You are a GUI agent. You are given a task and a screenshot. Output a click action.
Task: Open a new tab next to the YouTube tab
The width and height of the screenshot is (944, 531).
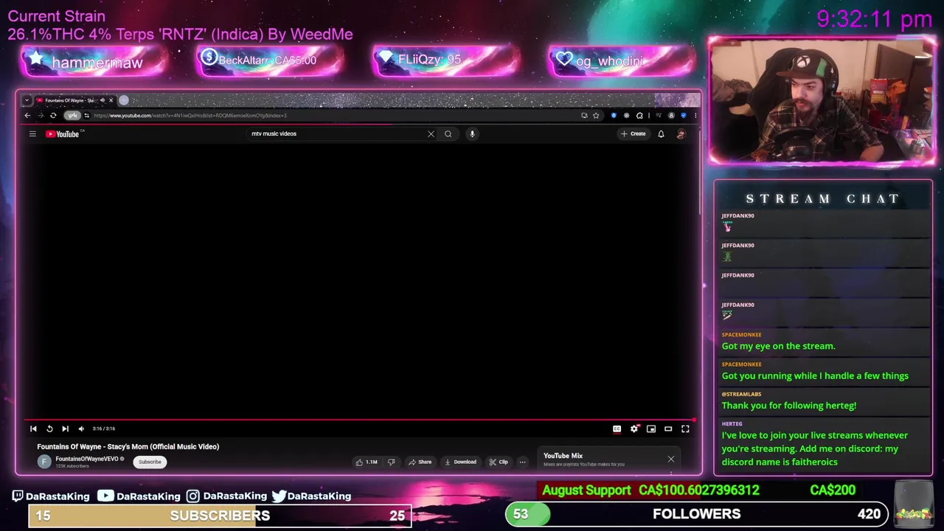tap(124, 100)
